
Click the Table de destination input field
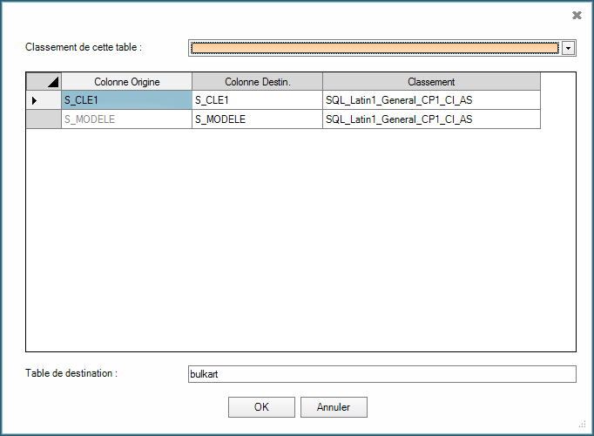point(381,373)
